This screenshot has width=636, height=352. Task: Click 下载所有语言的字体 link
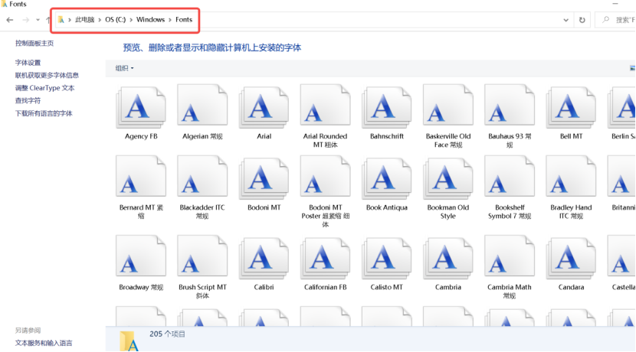coord(44,113)
